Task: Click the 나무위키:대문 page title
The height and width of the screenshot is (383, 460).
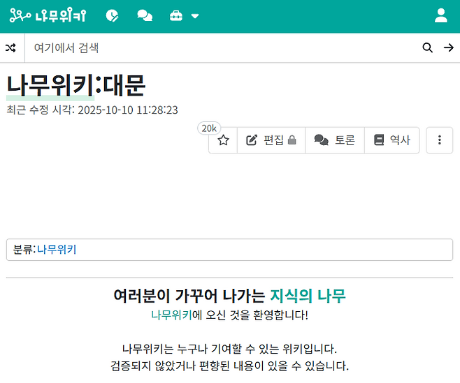Action: pos(76,86)
